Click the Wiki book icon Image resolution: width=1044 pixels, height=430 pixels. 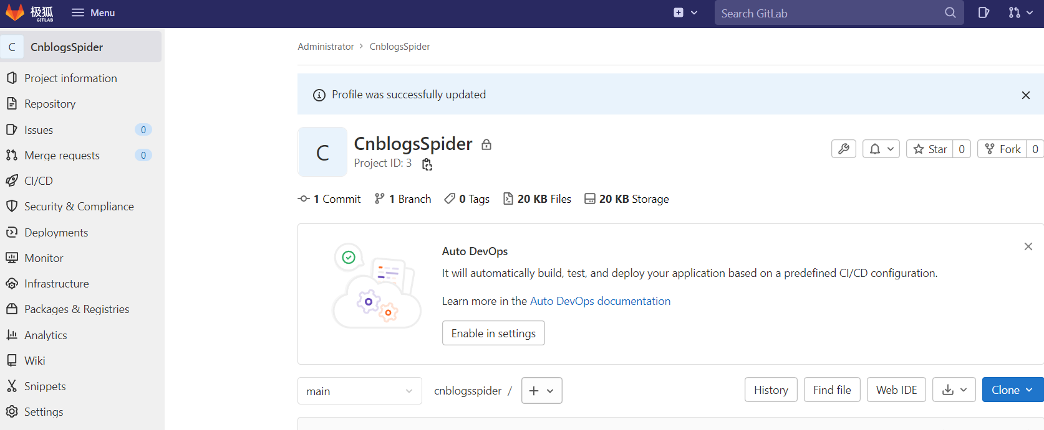[11, 360]
